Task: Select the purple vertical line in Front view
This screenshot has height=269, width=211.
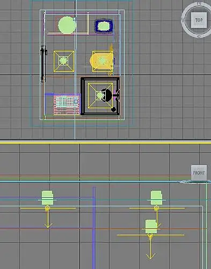Action: (x=94, y=228)
